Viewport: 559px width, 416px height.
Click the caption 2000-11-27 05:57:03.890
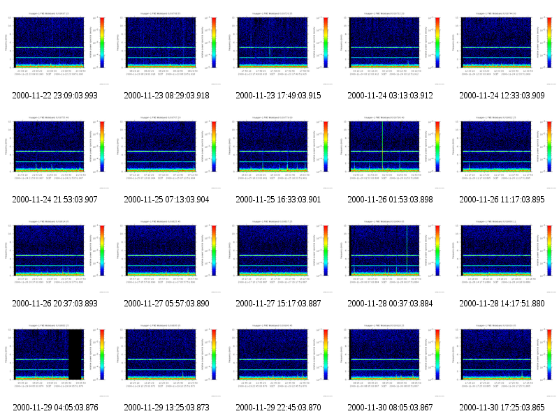166,304
